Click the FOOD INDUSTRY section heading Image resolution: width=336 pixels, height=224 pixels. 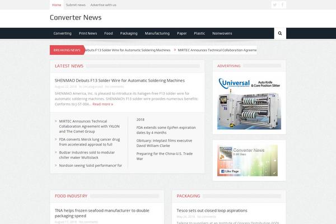pyautogui.click(x=71, y=196)
